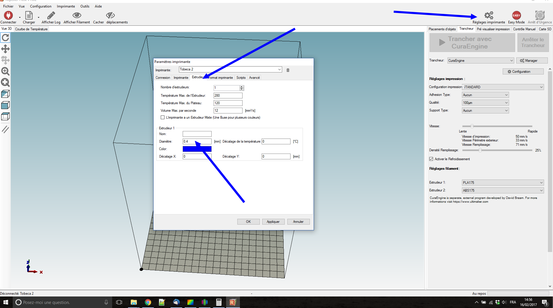The image size is (553, 308).
Task: Uncheck Activer le Refroidissement
Action: 431,159
